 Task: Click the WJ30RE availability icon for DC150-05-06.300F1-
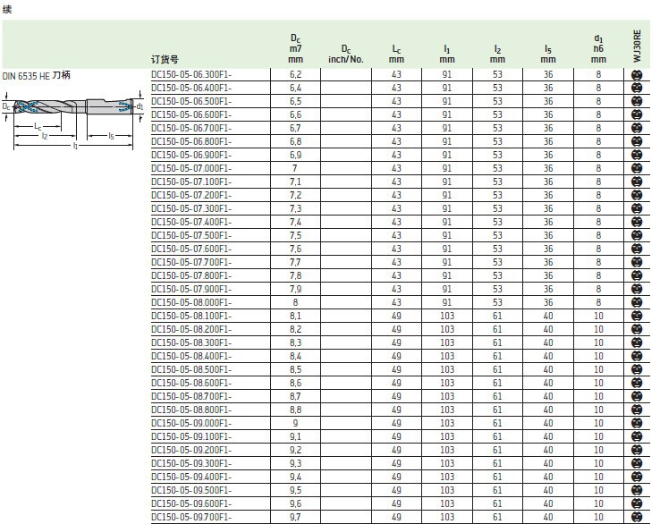tap(637, 74)
